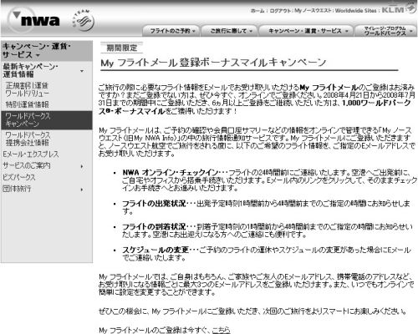Click フライトの出発状況 bullet heading
The image size is (418, 334).
coord(154,204)
